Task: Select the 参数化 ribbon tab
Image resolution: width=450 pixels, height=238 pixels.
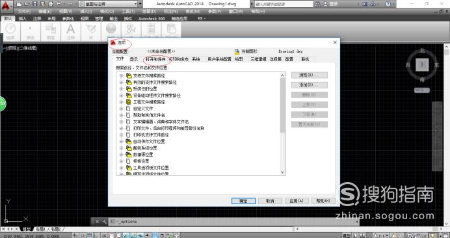Action: coord(68,18)
